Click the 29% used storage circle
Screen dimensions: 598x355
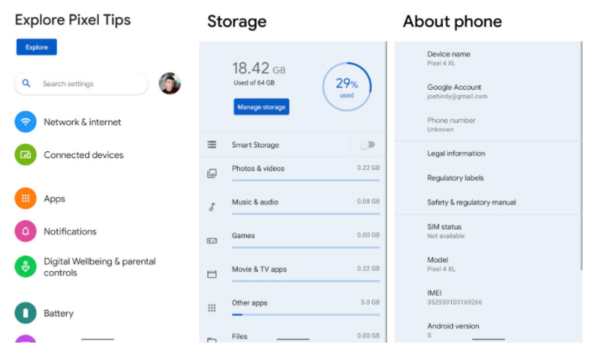pos(347,87)
